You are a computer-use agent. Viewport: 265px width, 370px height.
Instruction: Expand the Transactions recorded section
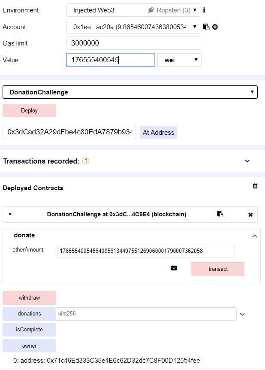247,161
